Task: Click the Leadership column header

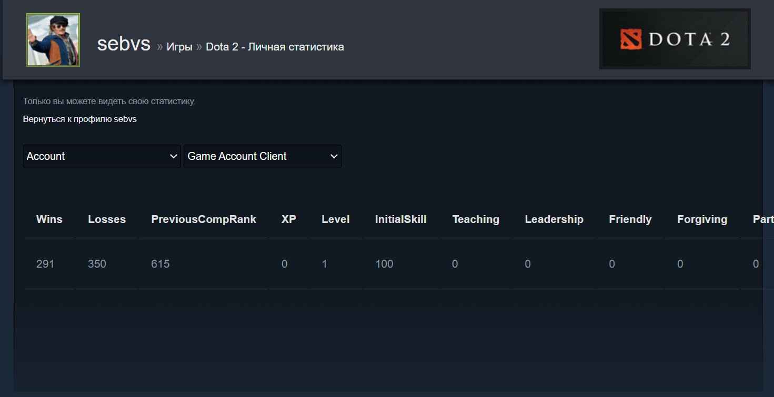Action: [554, 219]
